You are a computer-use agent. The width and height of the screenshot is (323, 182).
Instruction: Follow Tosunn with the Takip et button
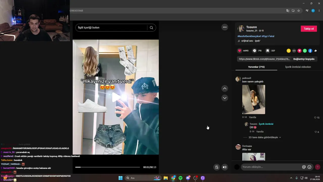coord(309,29)
